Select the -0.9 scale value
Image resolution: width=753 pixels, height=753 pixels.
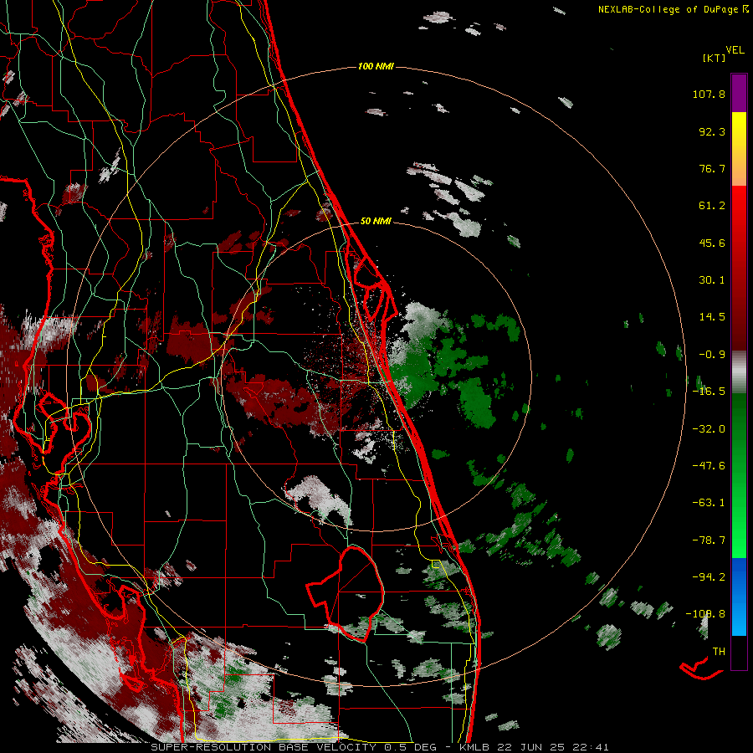click(x=712, y=355)
